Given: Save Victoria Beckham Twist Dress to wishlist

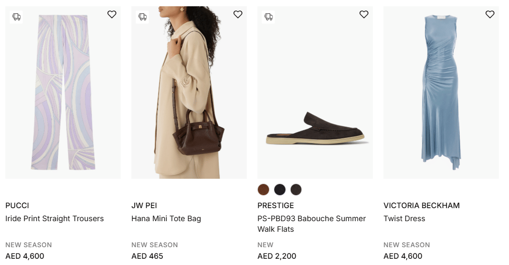Looking at the screenshot, I should [x=490, y=14].
